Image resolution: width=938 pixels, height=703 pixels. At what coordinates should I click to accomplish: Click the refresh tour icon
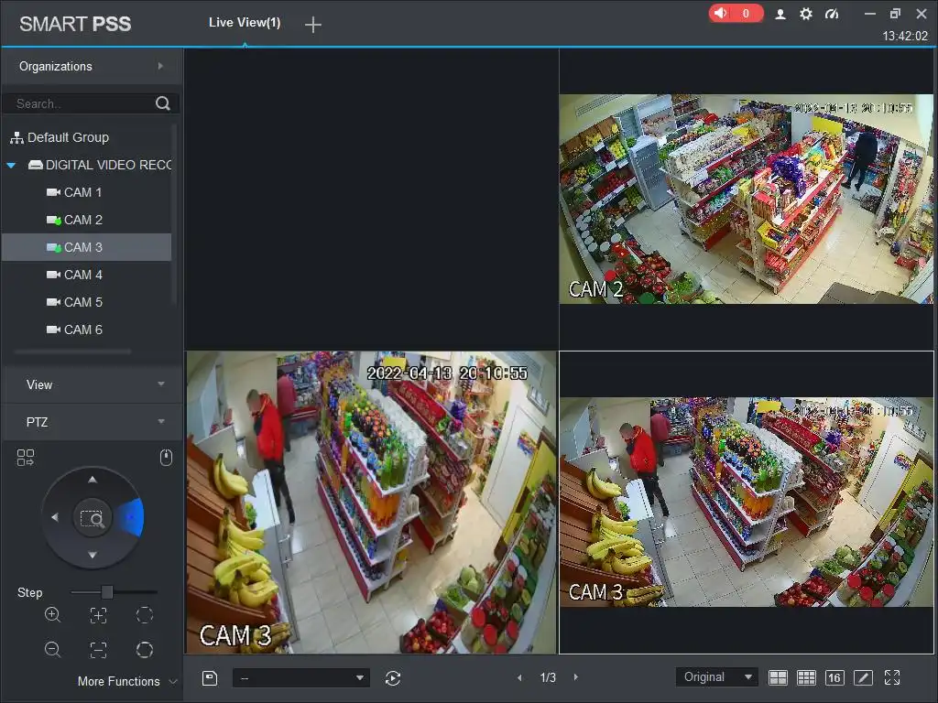(x=393, y=678)
